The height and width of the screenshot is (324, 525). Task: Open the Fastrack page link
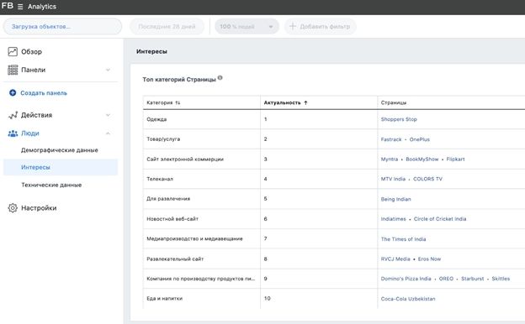(391, 139)
